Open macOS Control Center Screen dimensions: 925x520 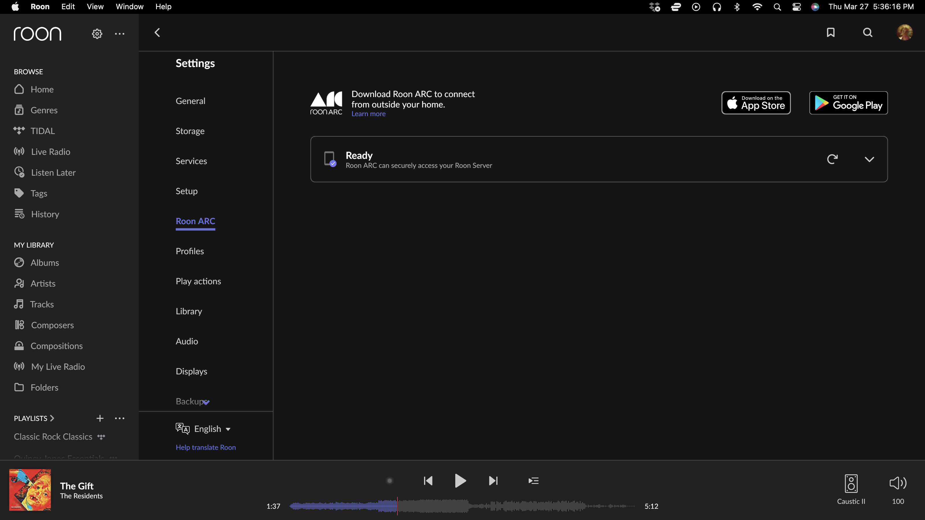click(x=796, y=7)
